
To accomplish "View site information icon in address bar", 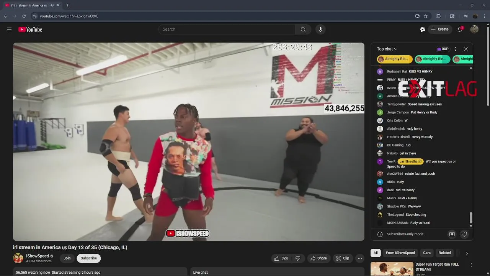I will (35, 16).
